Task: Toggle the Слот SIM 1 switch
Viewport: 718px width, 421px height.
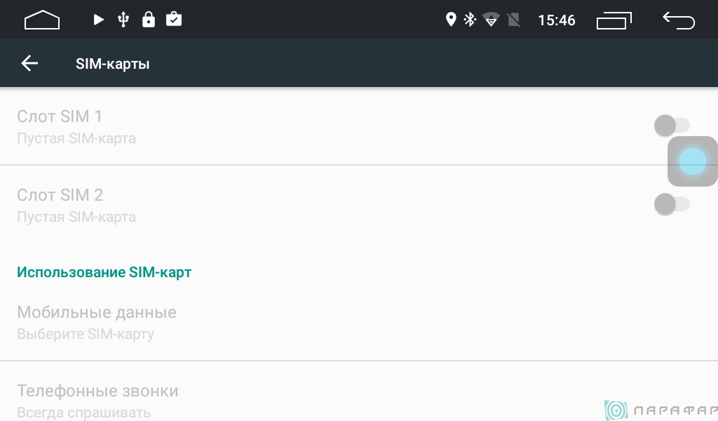Action: 672,126
